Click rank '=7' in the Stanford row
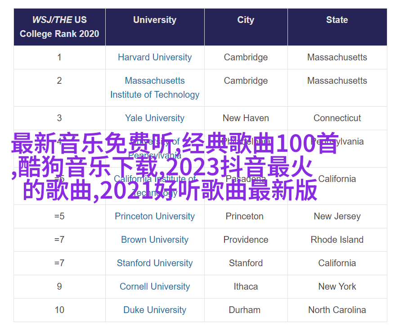 pyautogui.click(x=59, y=263)
